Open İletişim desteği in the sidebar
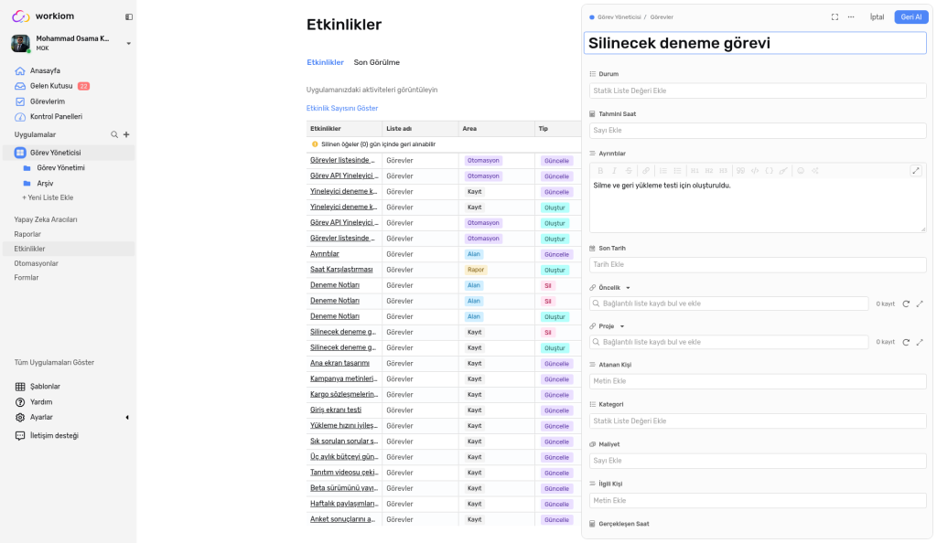 point(54,436)
